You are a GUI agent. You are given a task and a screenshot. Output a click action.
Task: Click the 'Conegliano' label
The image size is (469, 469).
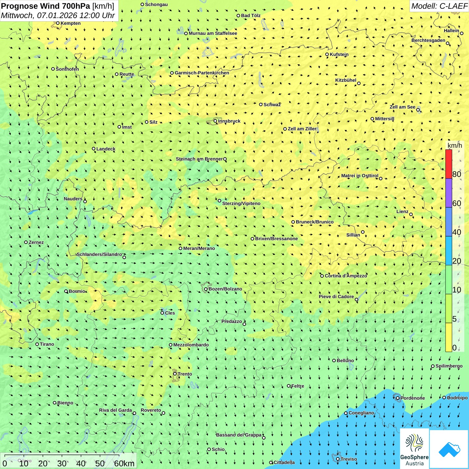click(x=361, y=413)
